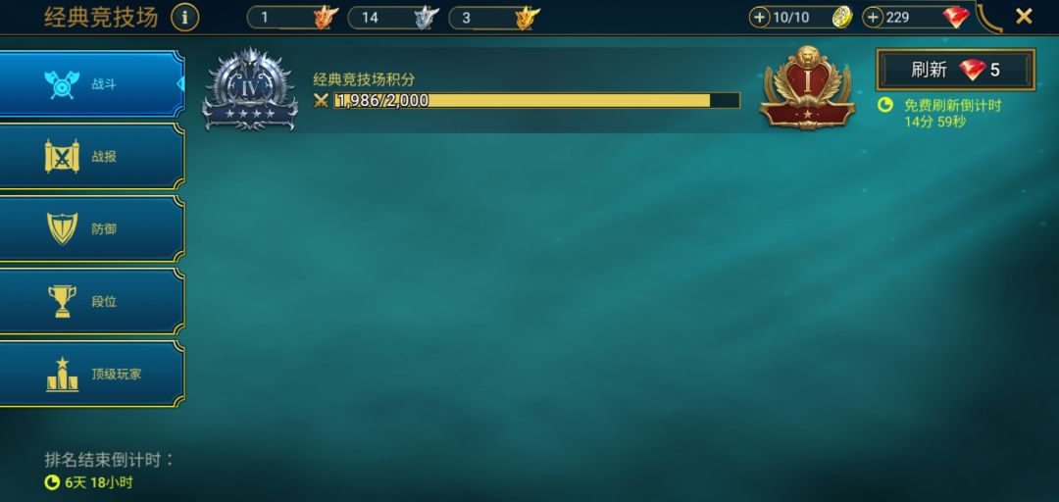Screen dimensions: 1059x502
Task: Click the bronze medal counter icon
Action: pyautogui.click(x=326, y=18)
